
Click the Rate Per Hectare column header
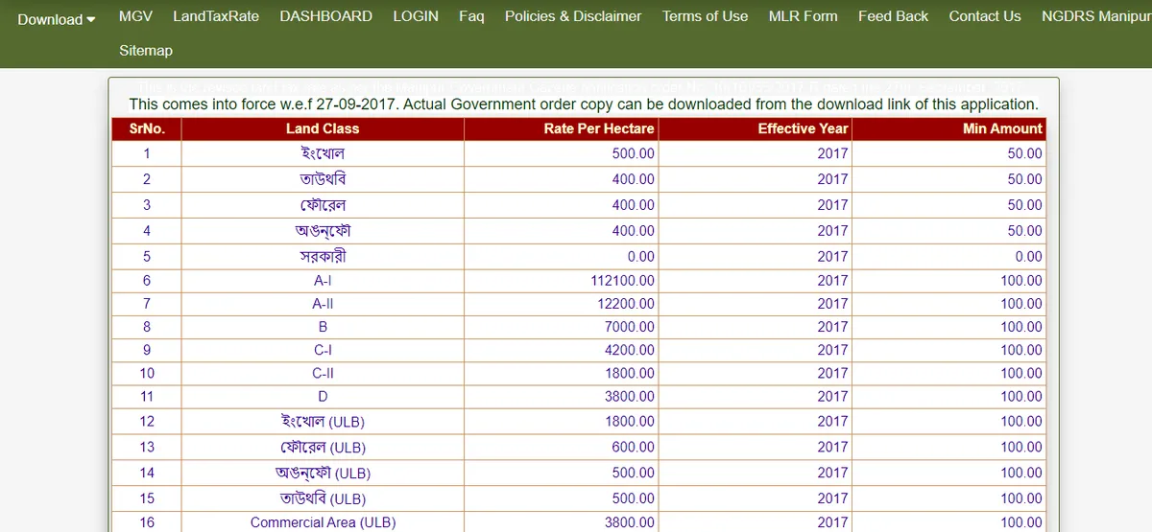click(x=598, y=128)
